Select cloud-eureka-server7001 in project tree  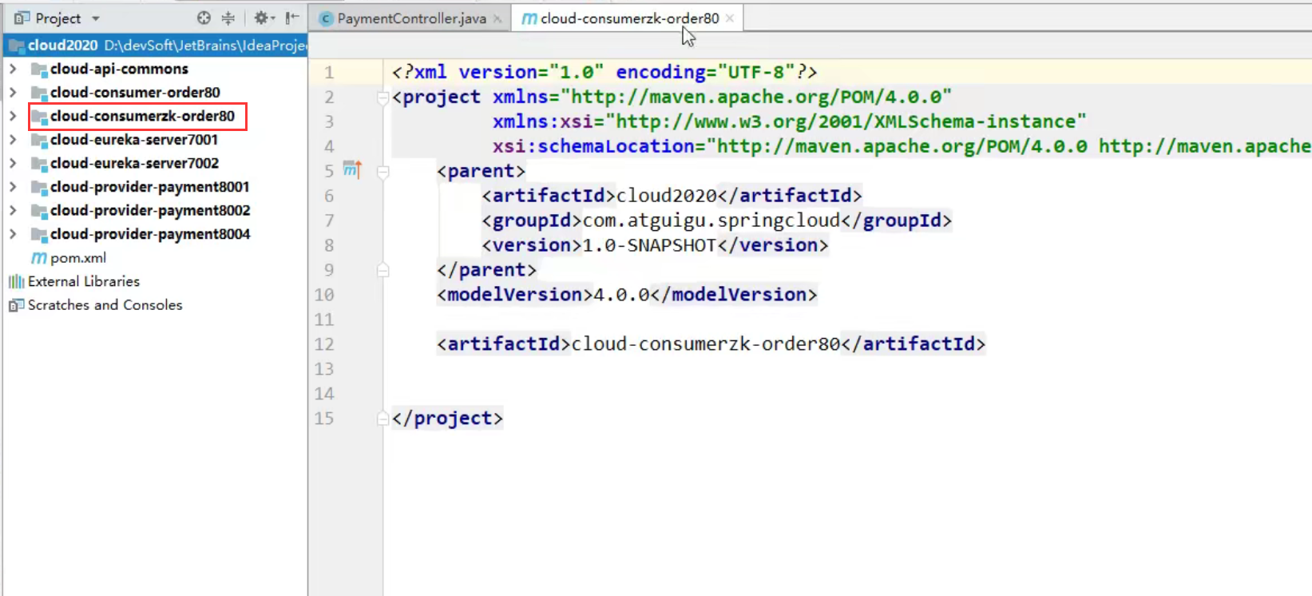coord(134,140)
